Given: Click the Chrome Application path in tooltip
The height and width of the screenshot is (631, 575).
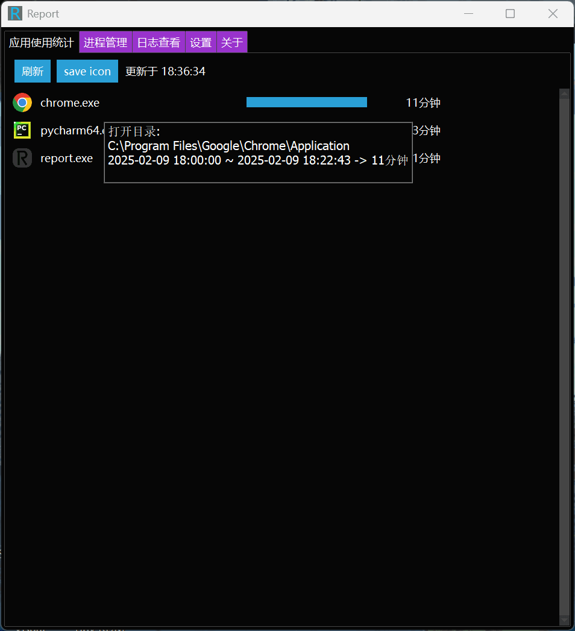Looking at the screenshot, I should (x=228, y=146).
